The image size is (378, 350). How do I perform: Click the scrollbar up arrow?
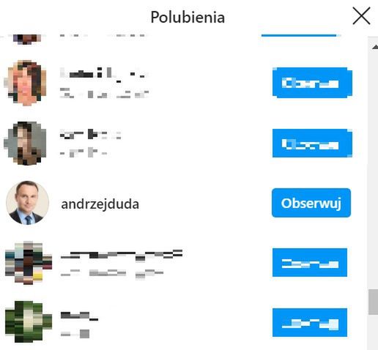click(375, 47)
